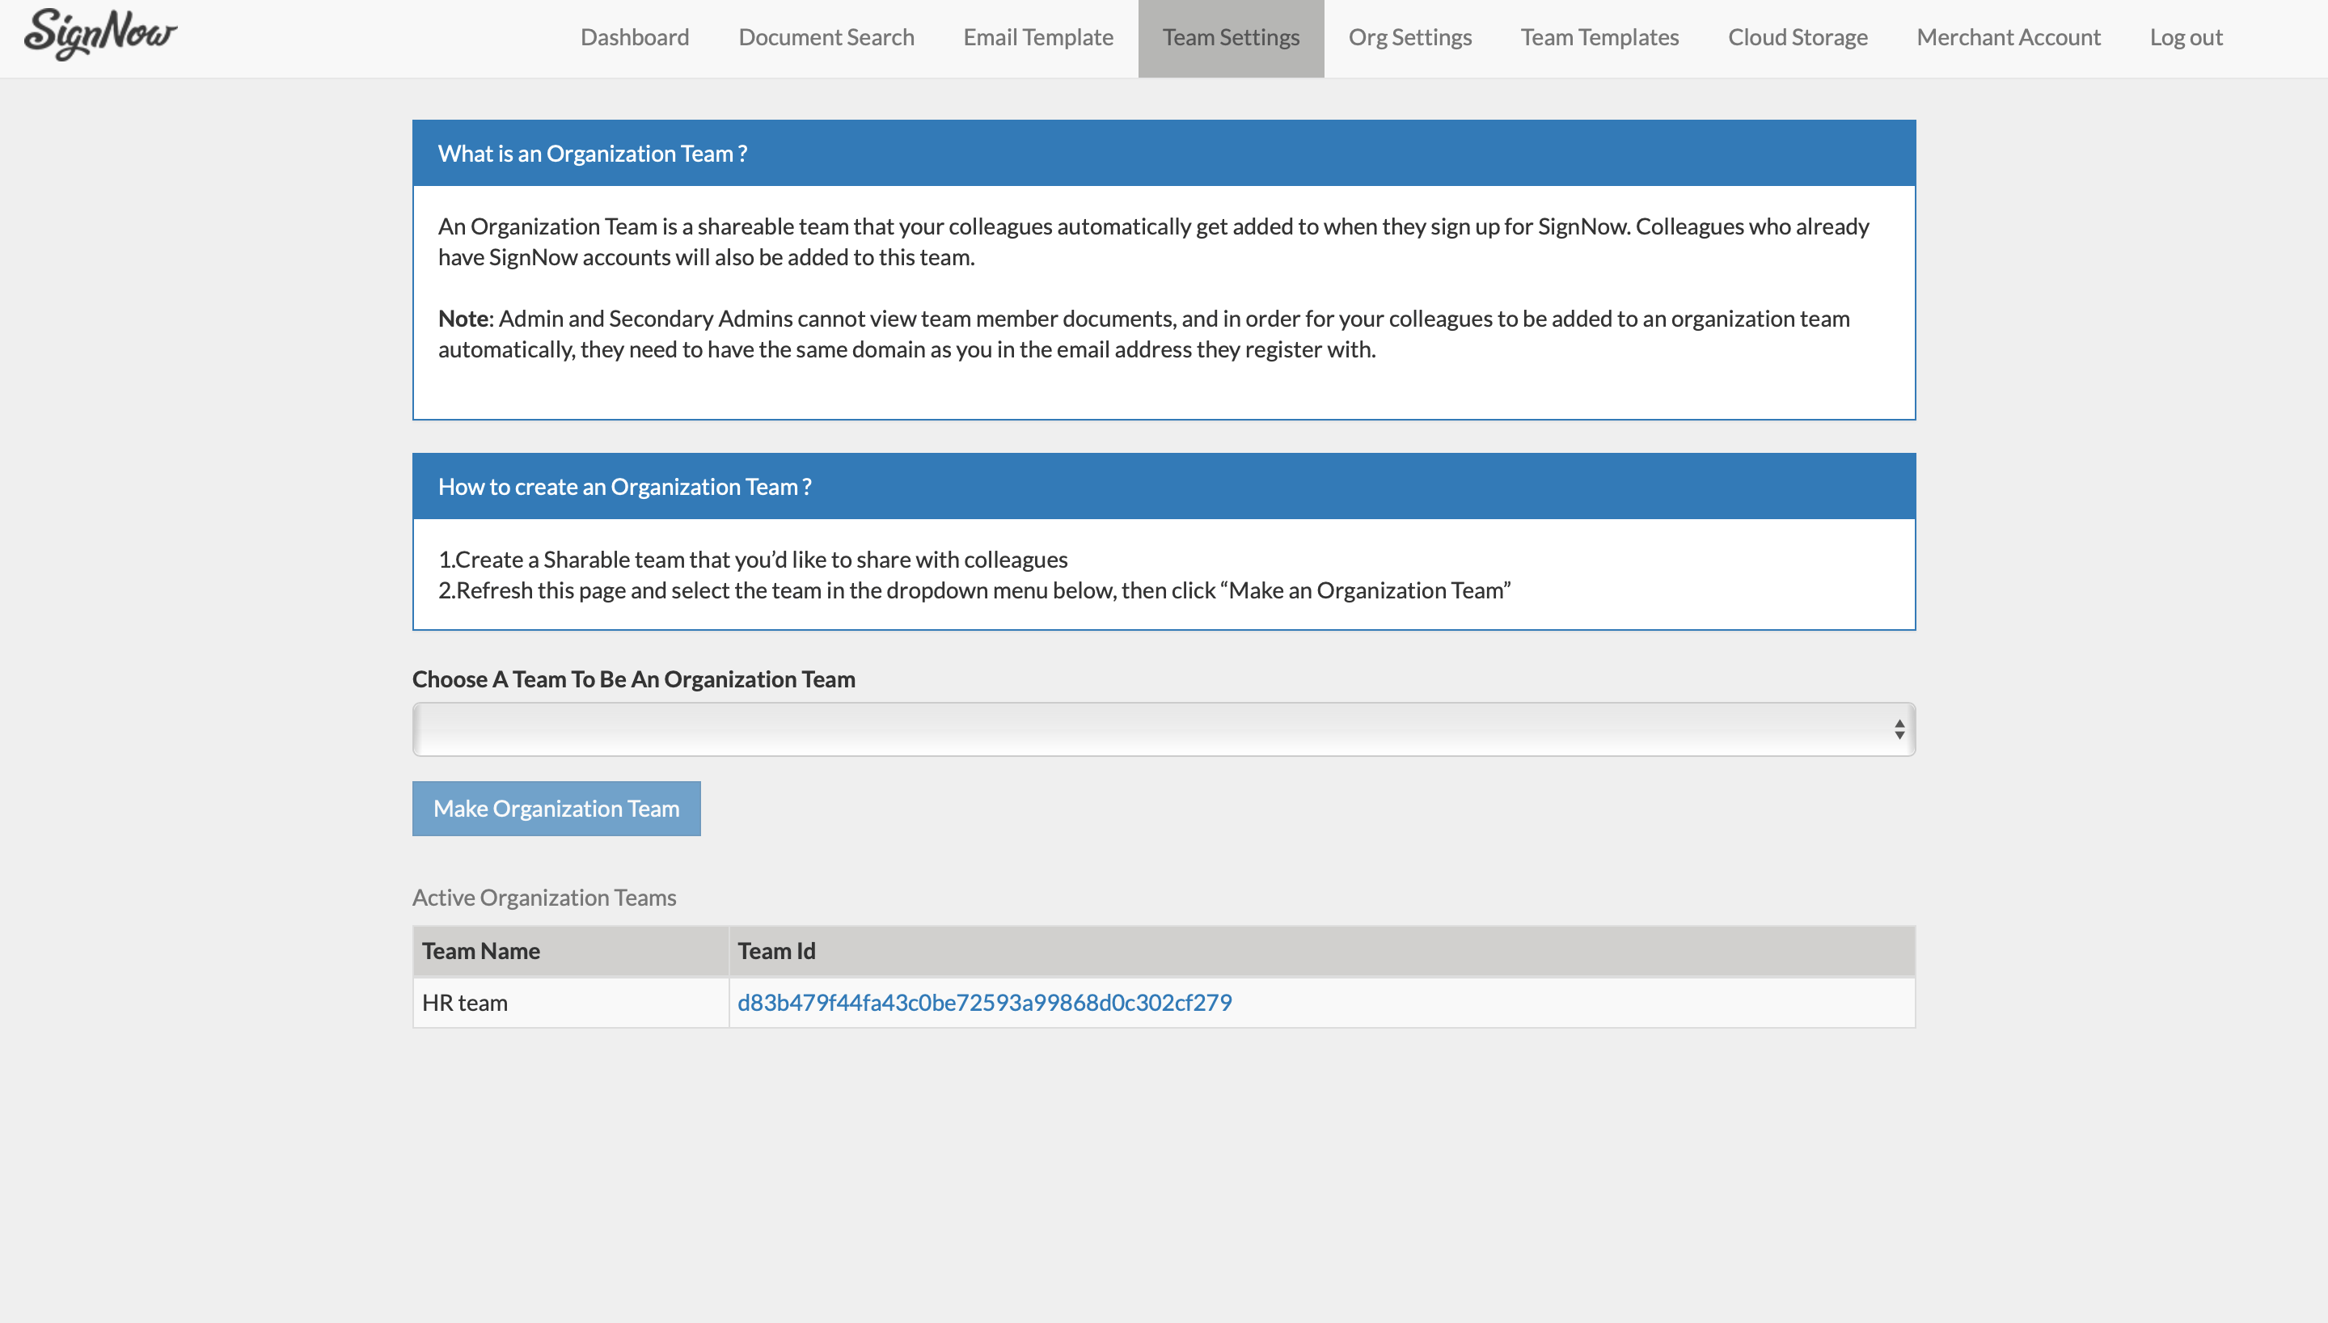Expand the organization team dropdown
Viewport: 2328px width, 1323px height.
pyautogui.click(x=1163, y=729)
